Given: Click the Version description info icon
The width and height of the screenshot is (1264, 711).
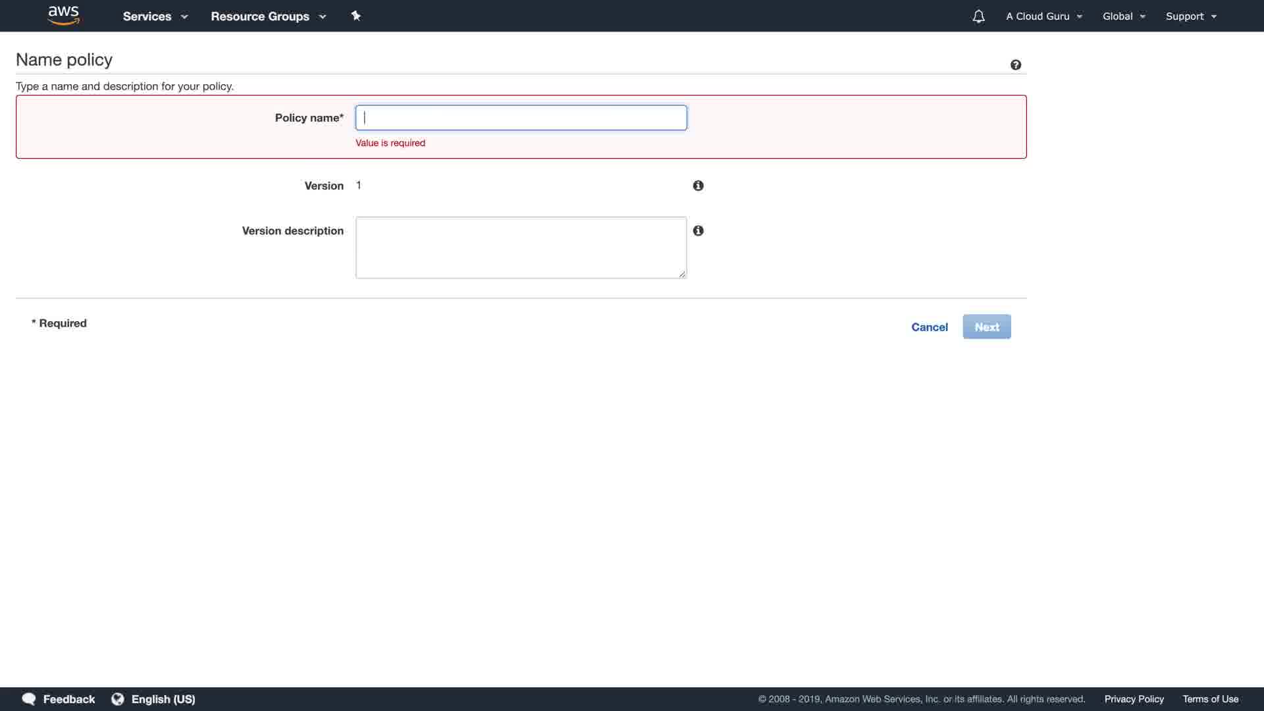Looking at the screenshot, I should pos(698,230).
